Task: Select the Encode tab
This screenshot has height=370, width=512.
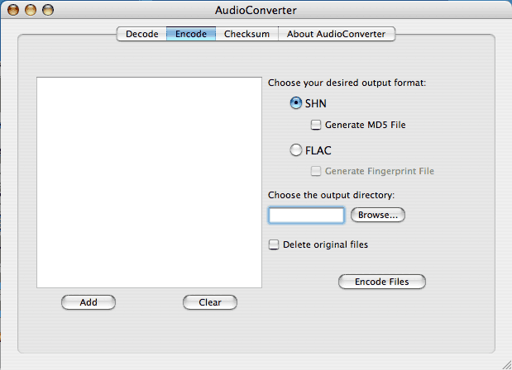Action: pos(191,34)
